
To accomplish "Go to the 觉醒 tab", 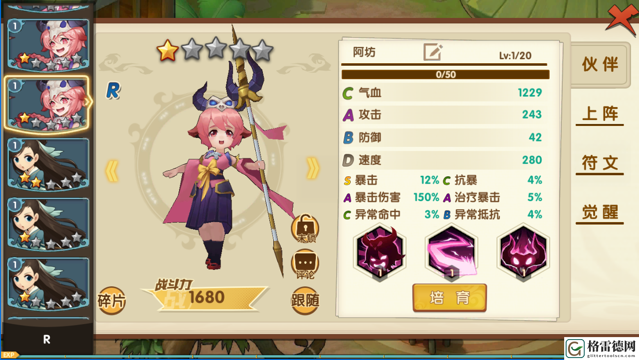I will point(600,213).
